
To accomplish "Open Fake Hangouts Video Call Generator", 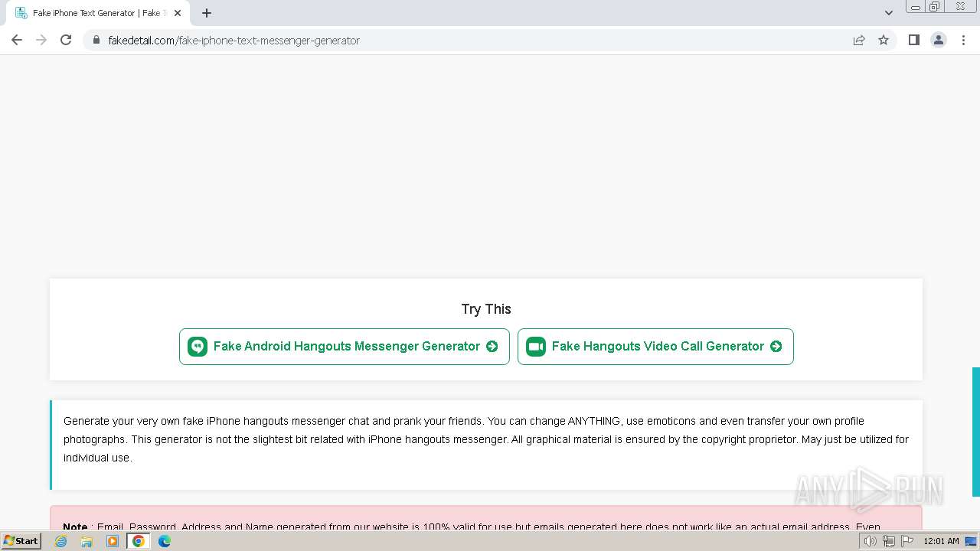I will 655,347.
